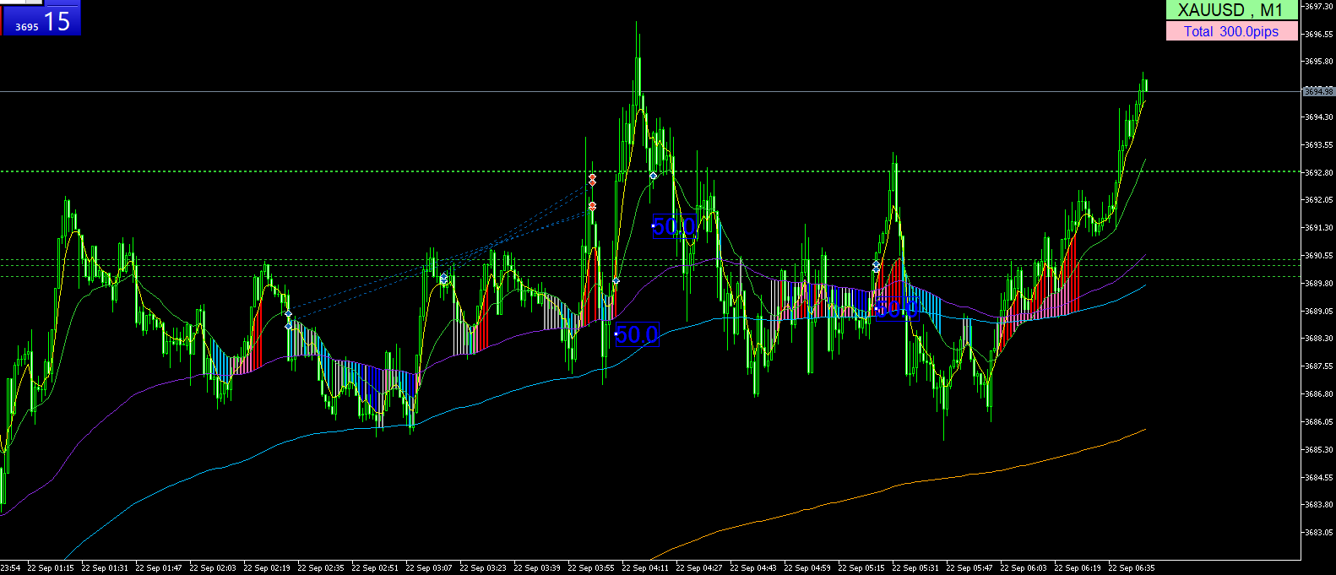Click the 22 Sep 01:47 time axis label

(x=159, y=568)
